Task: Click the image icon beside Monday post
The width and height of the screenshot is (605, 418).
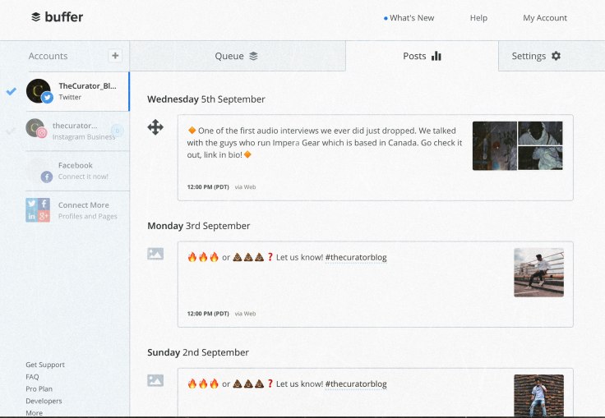Action: [x=155, y=254]
